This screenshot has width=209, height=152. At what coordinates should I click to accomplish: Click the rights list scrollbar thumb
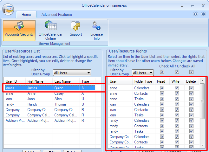pos(202,101)
